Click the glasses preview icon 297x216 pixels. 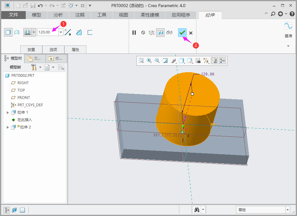169,33
